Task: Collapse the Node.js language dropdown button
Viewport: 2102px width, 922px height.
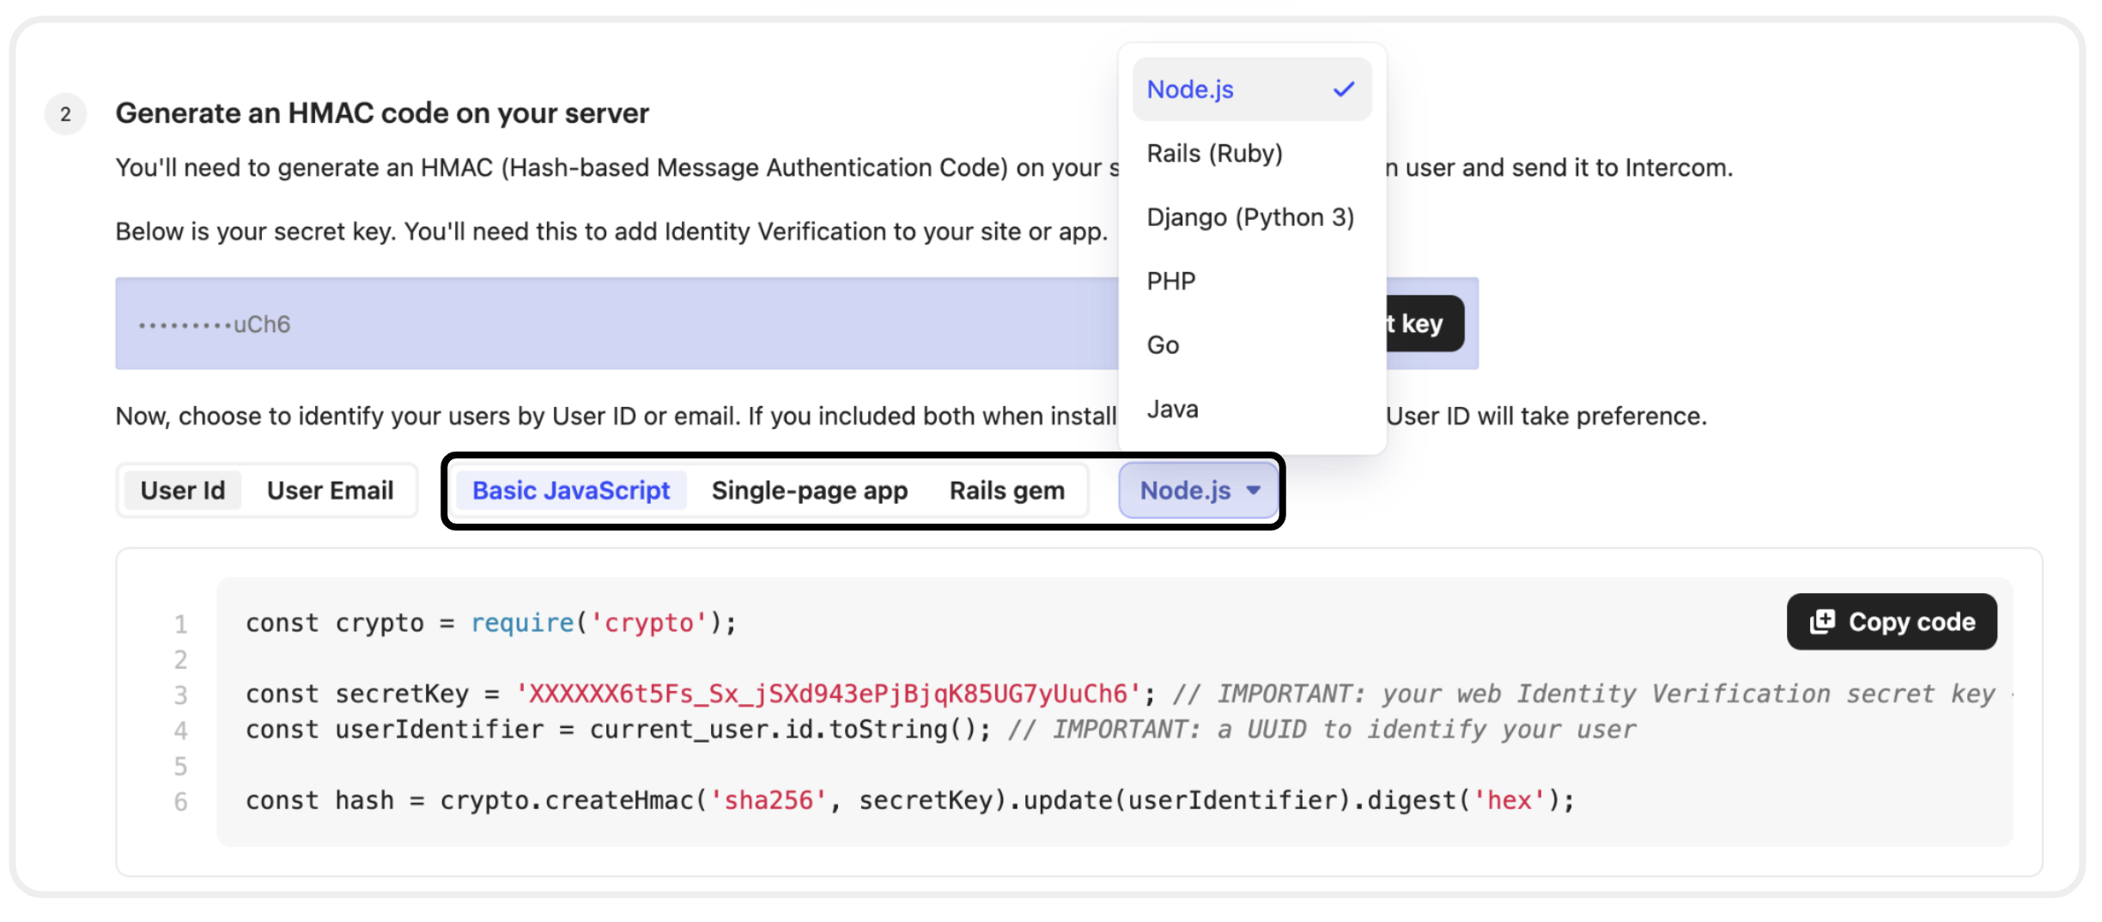Action: click(x=1199, y=490)
